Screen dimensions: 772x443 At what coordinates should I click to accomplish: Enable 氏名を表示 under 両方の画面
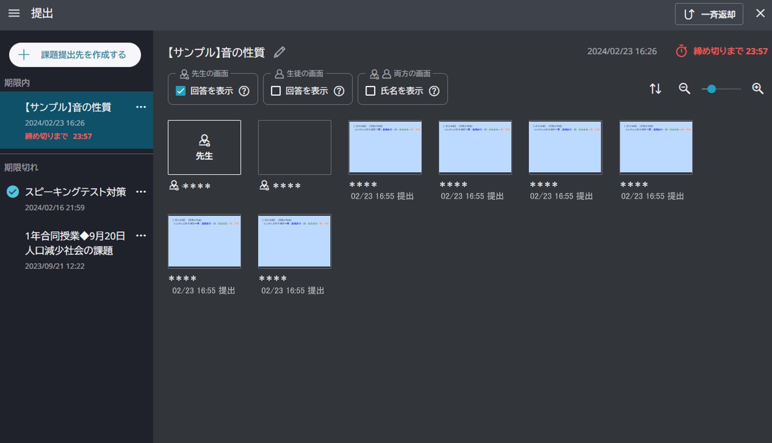[371, 91]
